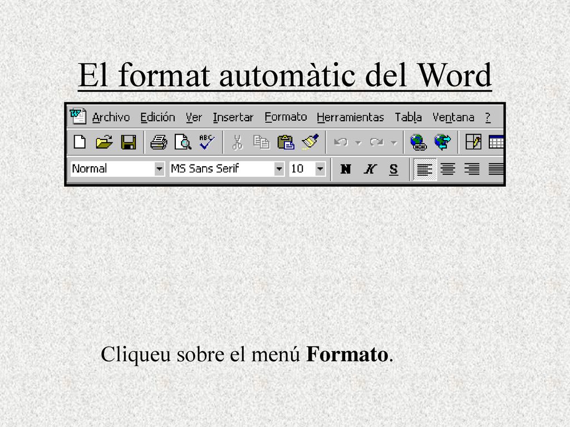Save the document with floppy disk icon
This screenshot has width=570, height=427.
(129, 142)
